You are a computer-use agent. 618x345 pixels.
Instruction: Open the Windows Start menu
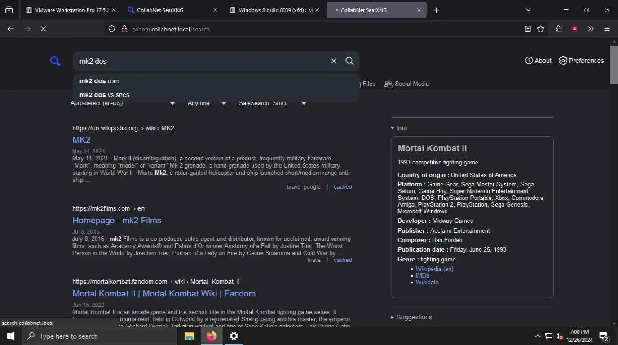tap(11, 336)
